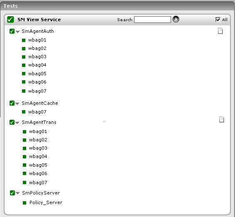
Task: Select the SmAgentCache test label
Action: coord(40,103)
